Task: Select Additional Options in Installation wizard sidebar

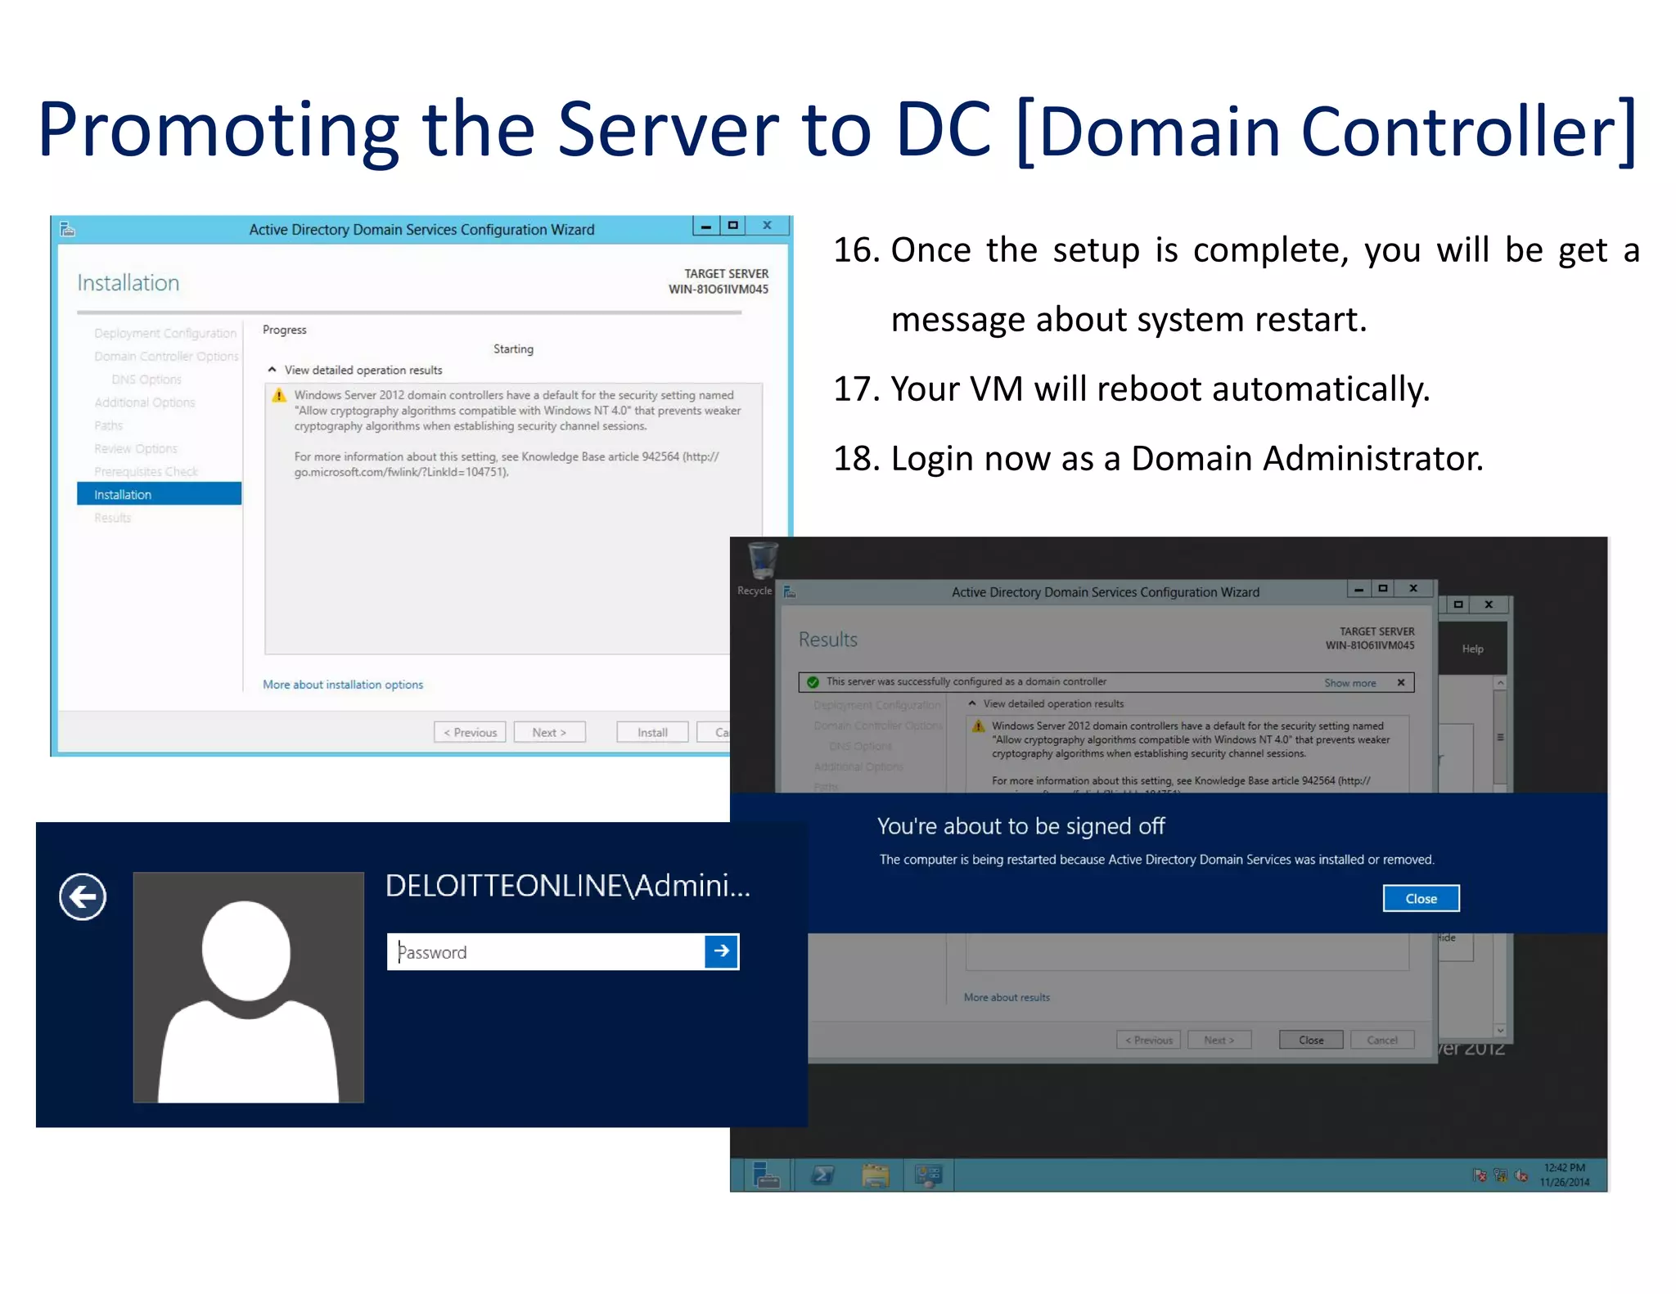Action: (x=145, y=402)
